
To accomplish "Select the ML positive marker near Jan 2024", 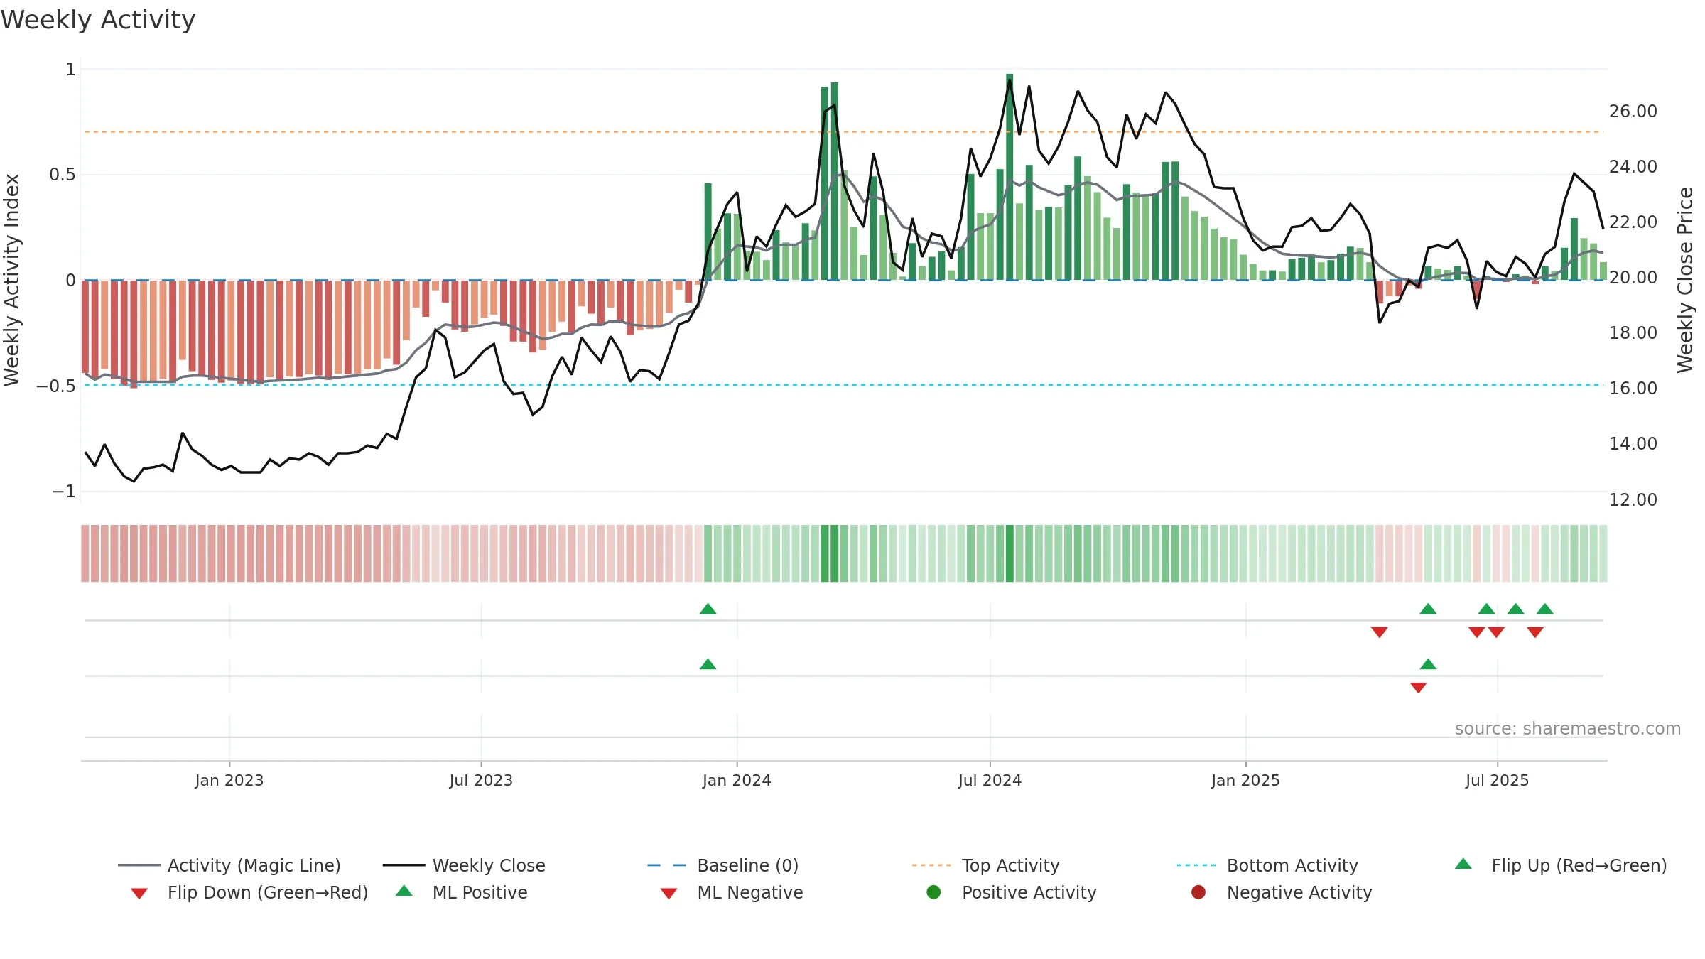I will point(708,664).
